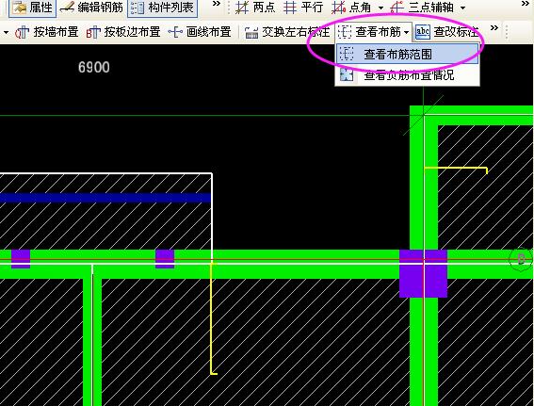Open dropdown arrow left of 按墙布置
The height and width of the screenshot is (406, 534).
[7, 32]
